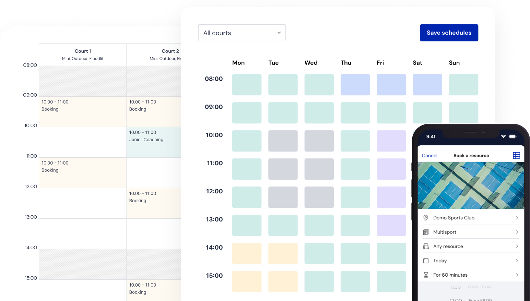The height and width of the screenshot is (301, 530).
Task: Tap the battery icon in the phone status bar
Action: [513, 136]
